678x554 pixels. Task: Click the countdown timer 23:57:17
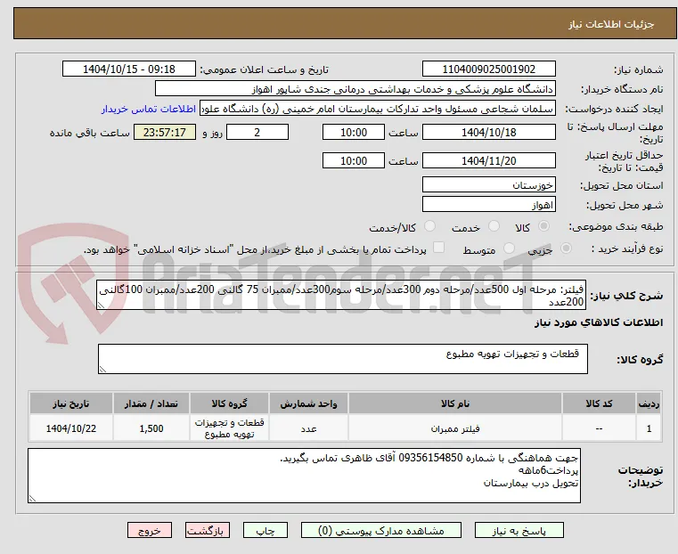(x=164, y=132)
